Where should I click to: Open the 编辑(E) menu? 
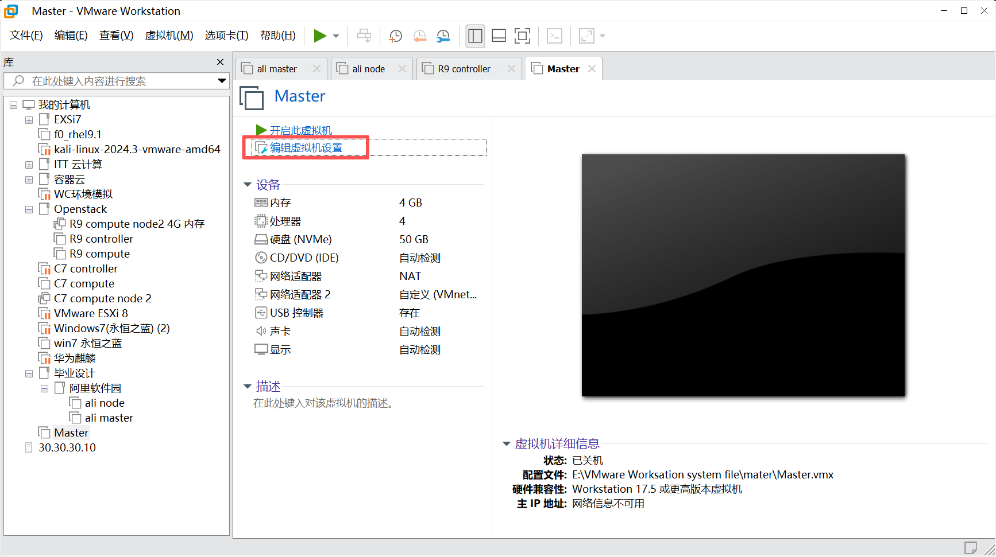click(x=71, y=36)
